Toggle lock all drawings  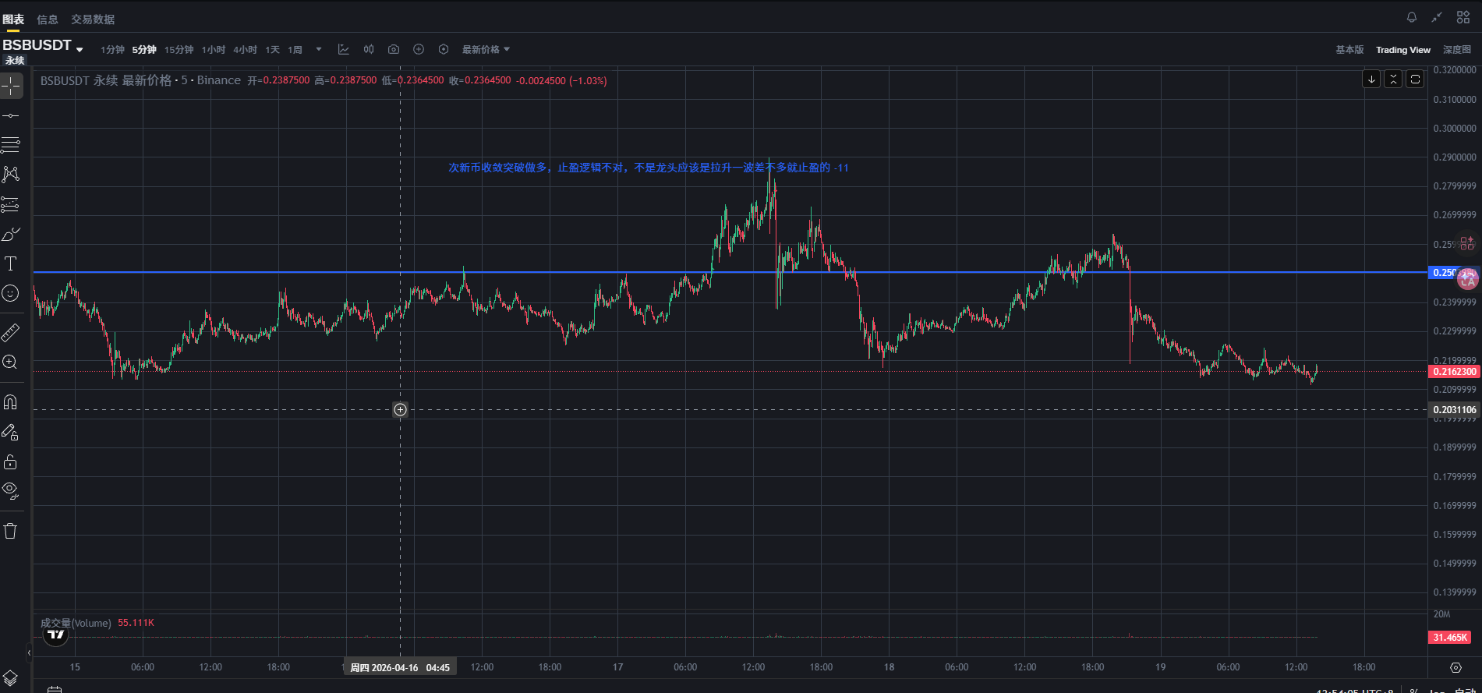11,461
